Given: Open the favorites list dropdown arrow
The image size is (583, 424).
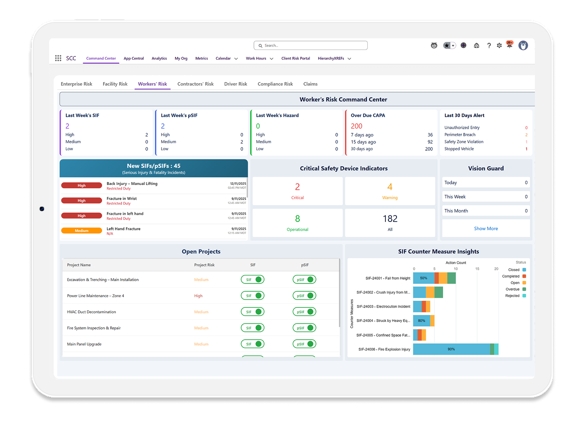Looking at the screenshot, I should (453, 46).
